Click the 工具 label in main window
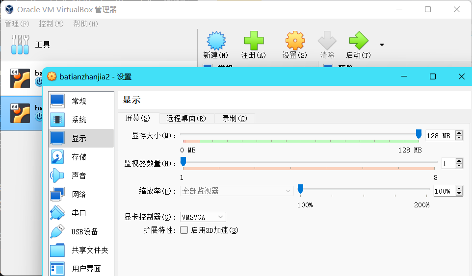Screen dimensions: 472x276 click(43, 45)
